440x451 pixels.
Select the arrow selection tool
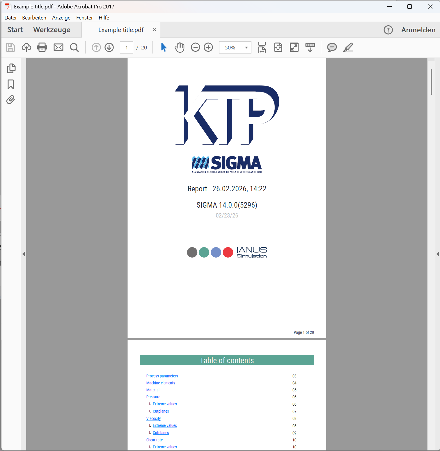pyautogui.click(x=164, y=47)
